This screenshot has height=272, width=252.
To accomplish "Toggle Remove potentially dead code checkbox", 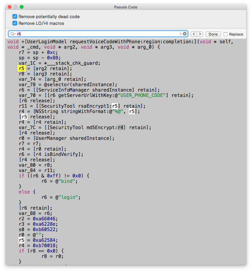I will [x=15, y=16].
